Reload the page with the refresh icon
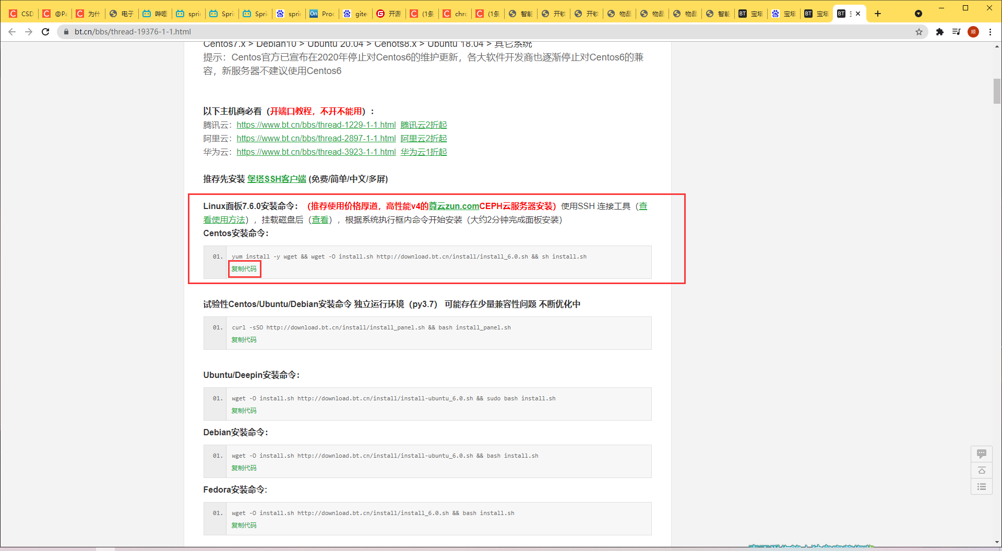The width and height of the screenshot is (1002, 551). tap(45, 32)
